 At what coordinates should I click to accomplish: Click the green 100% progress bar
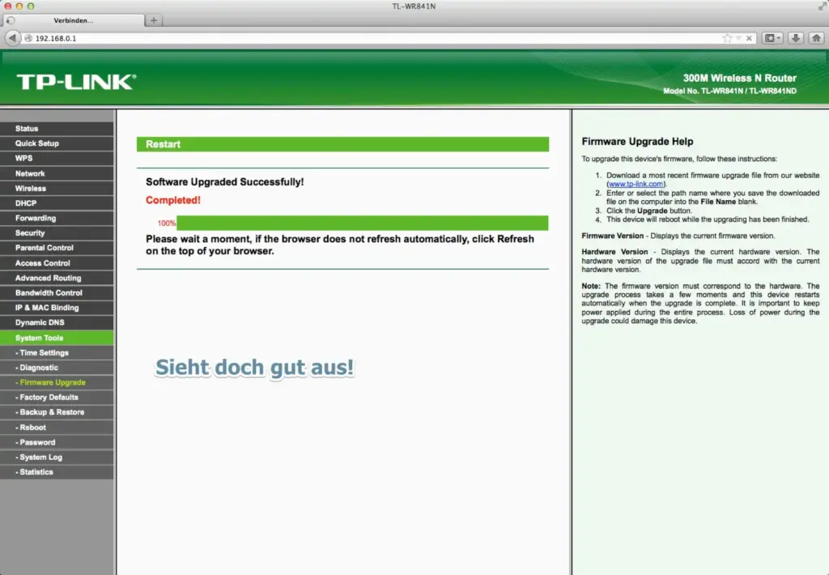pos(362,223)
